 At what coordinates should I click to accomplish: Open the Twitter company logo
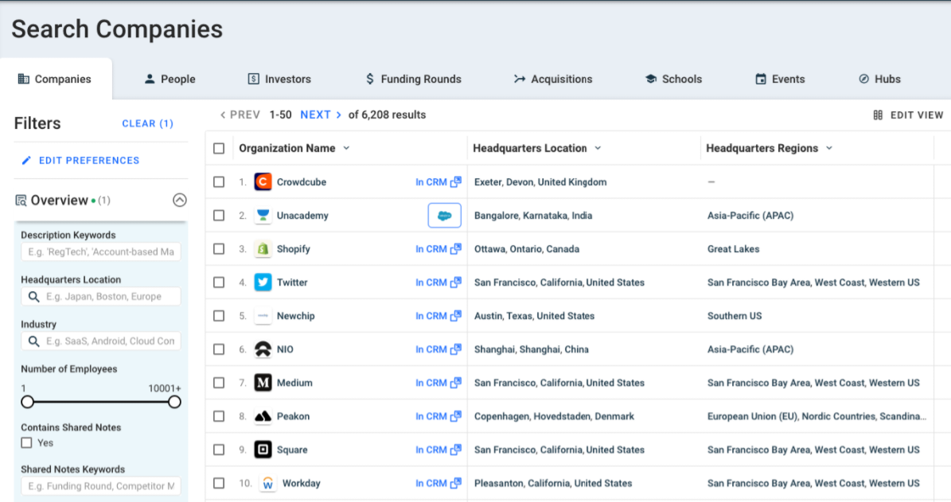point(263,282)
